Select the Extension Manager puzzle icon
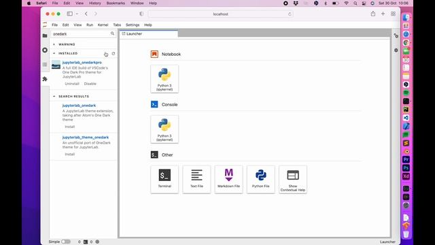 click(x=45, y=79)
